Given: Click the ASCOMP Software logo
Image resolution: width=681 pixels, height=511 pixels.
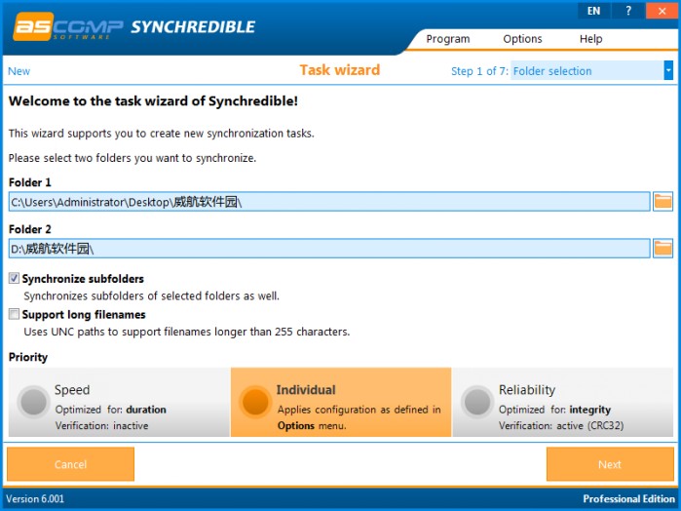Looking at the screenshot, I should pyautogui.click(x=68, y=27).
